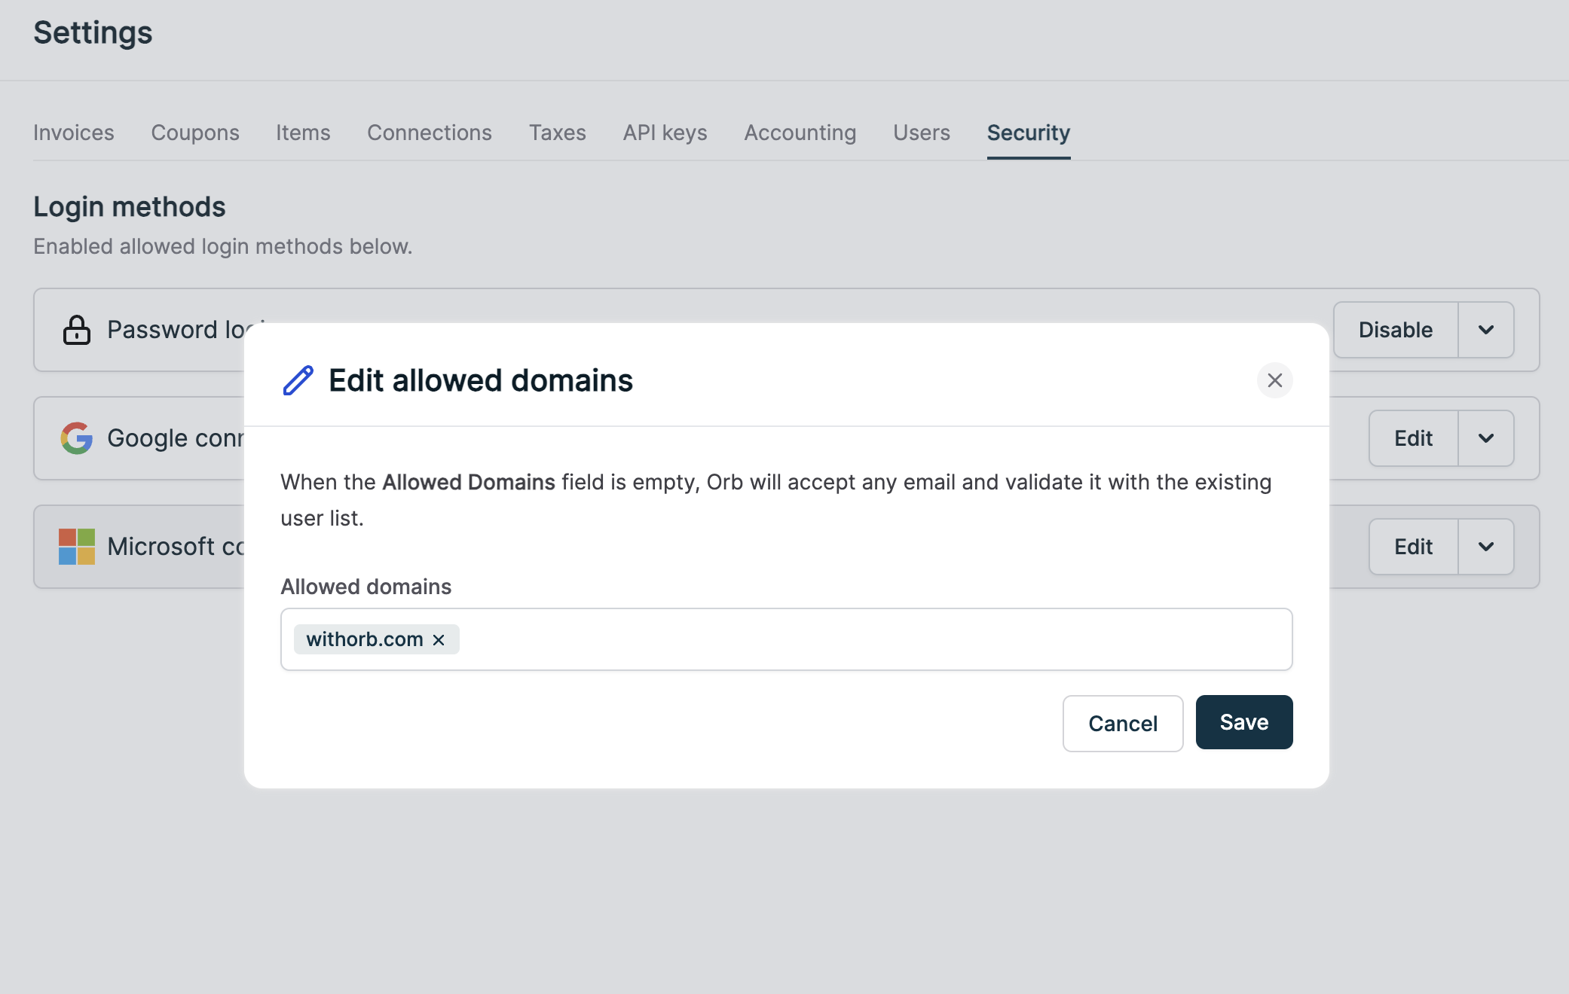This screenshot has height=994, width=1569.
Task: Remove the withorb.com domain chip
Action: coord(439,639)
